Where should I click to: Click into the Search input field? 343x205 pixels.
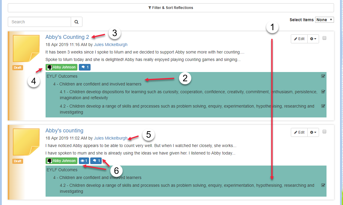[x=39, y=22]
